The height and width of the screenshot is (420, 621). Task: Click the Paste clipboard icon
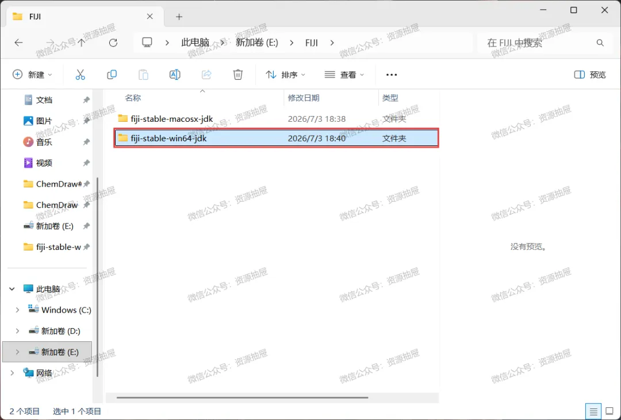pos(143,75)
